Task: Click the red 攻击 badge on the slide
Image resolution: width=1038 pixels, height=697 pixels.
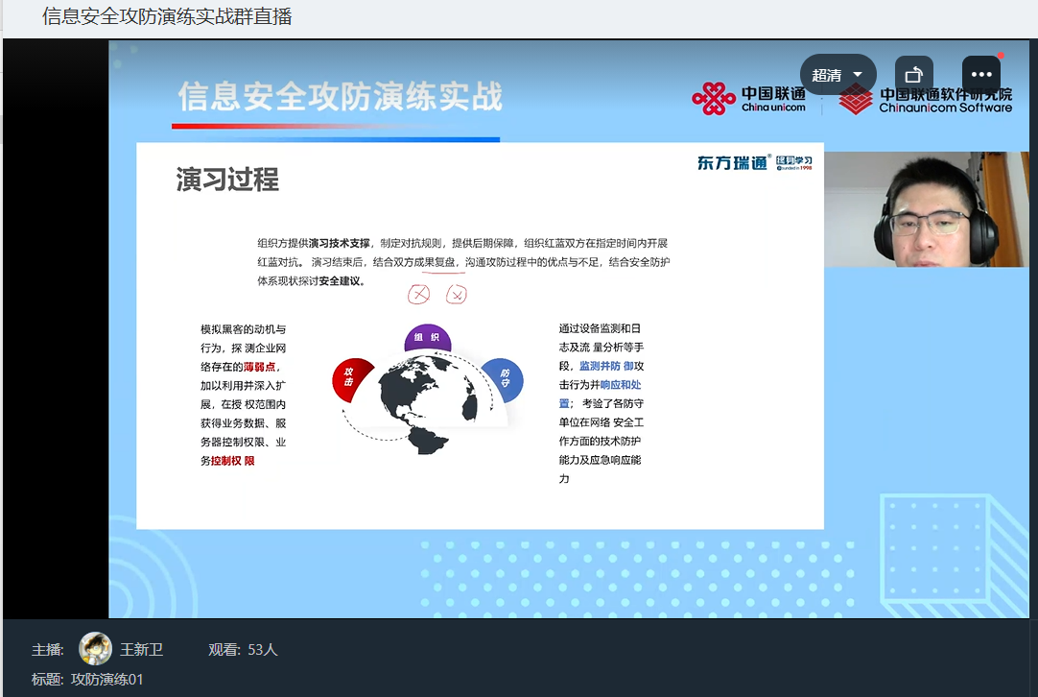Action: tap(351, 379)
